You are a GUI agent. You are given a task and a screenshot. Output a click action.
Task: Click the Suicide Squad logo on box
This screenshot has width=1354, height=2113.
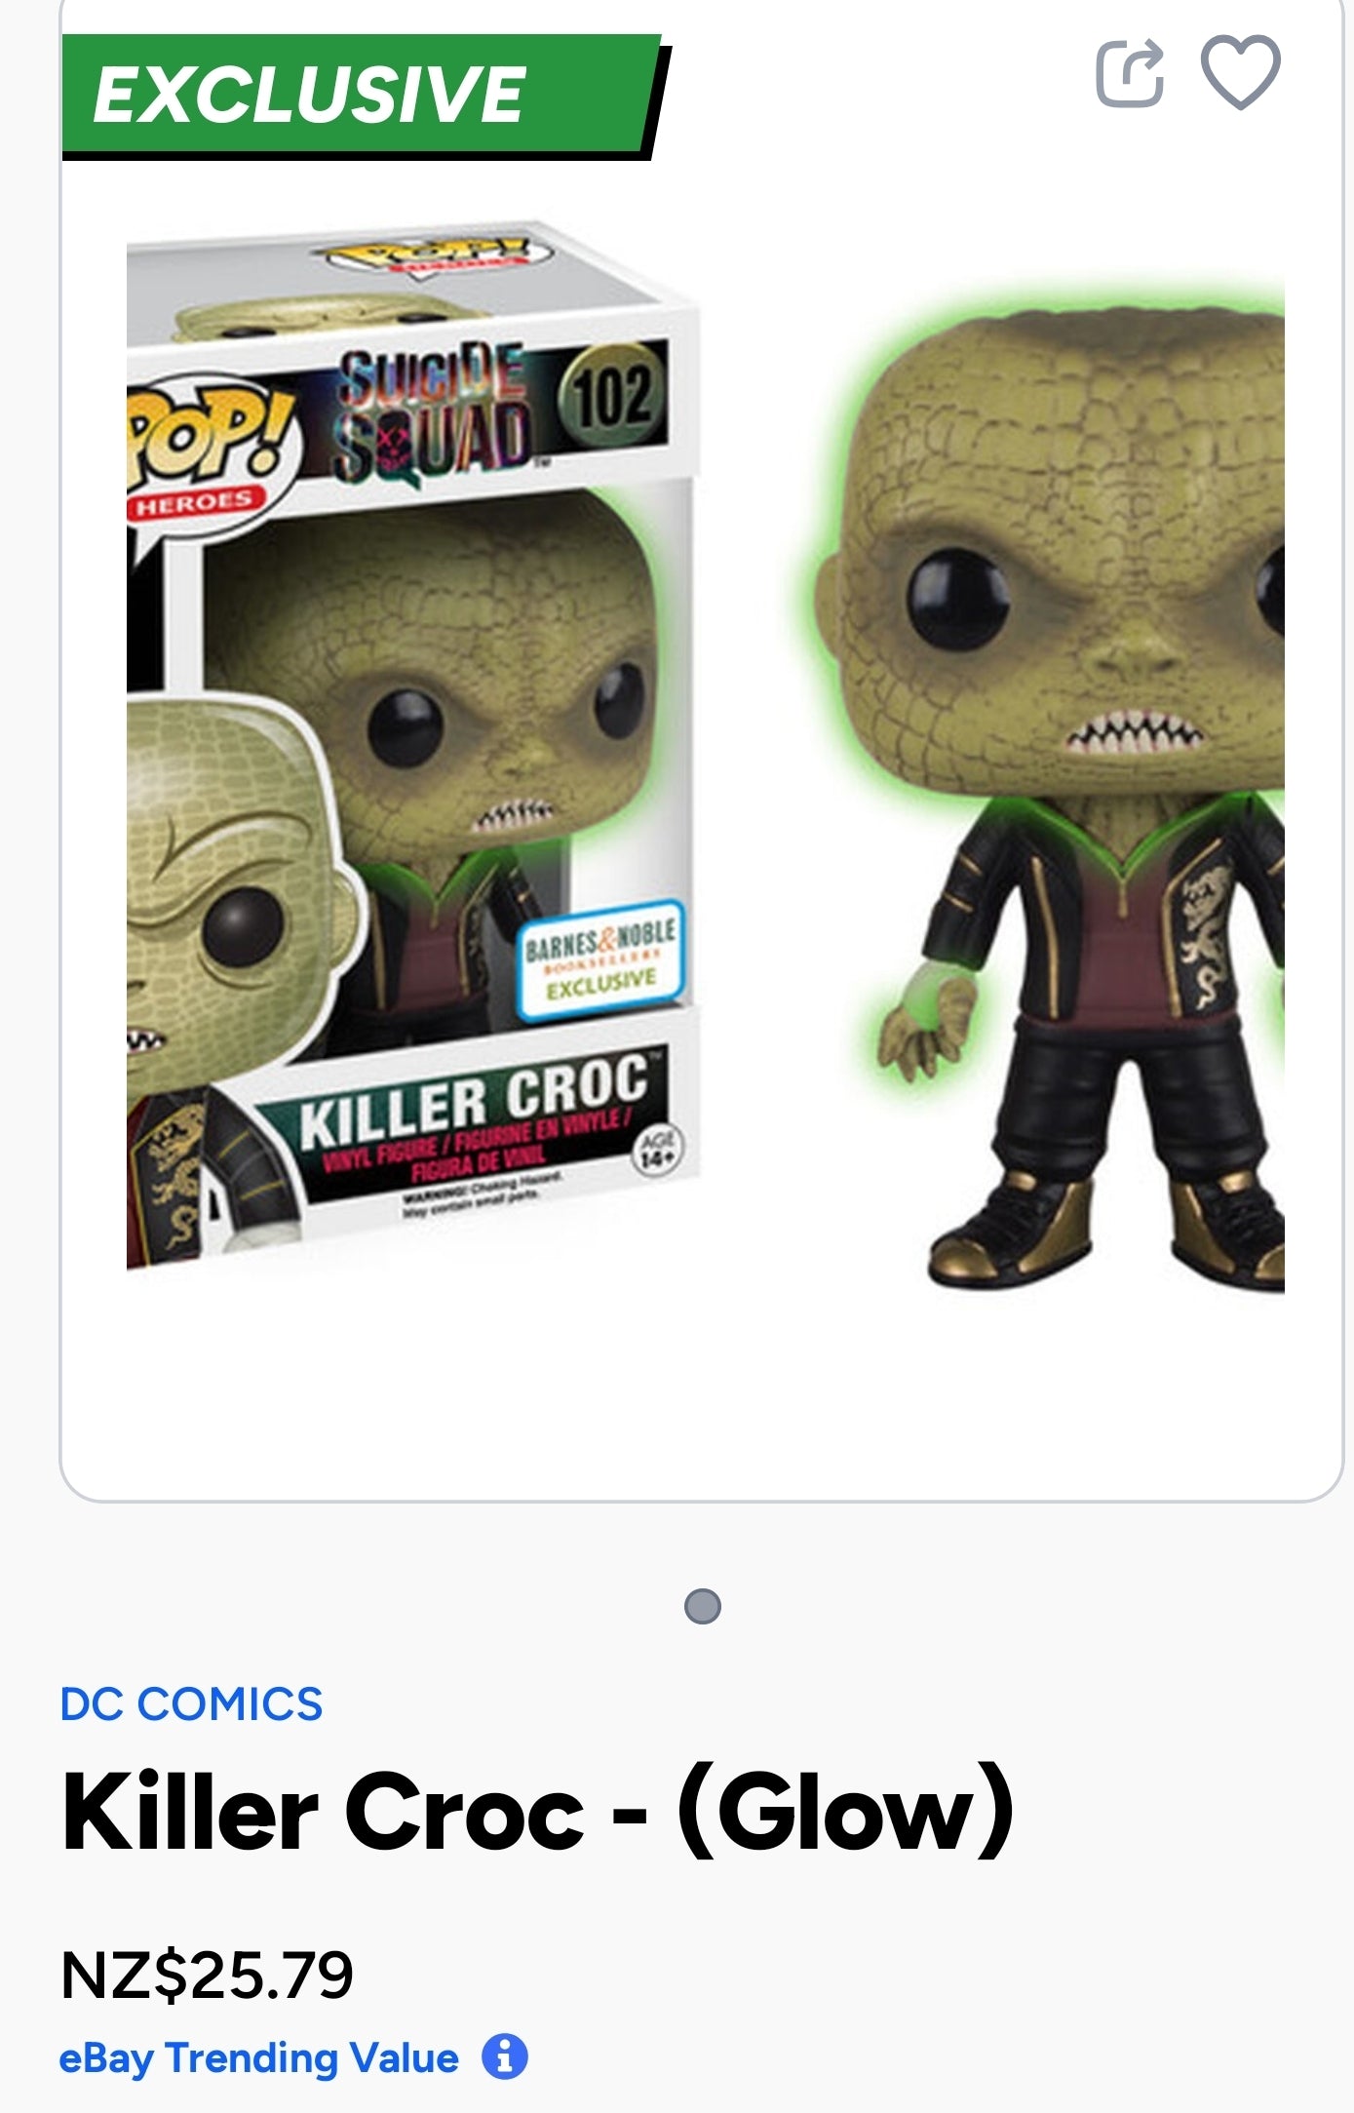431,416
